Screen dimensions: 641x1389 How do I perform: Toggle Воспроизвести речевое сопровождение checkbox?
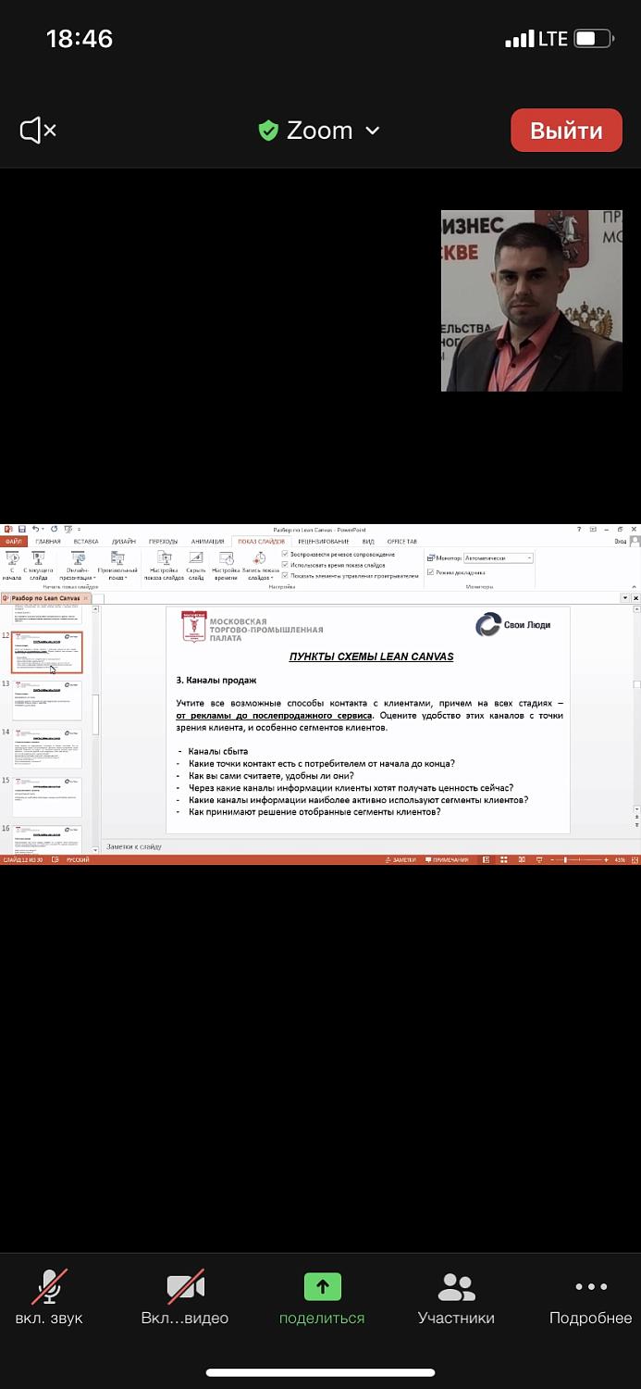286,554
